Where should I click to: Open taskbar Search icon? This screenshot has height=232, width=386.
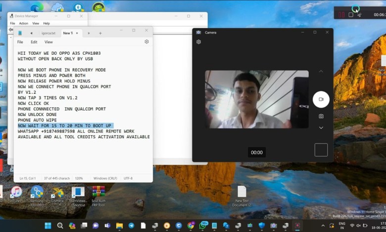click(60, 226)
